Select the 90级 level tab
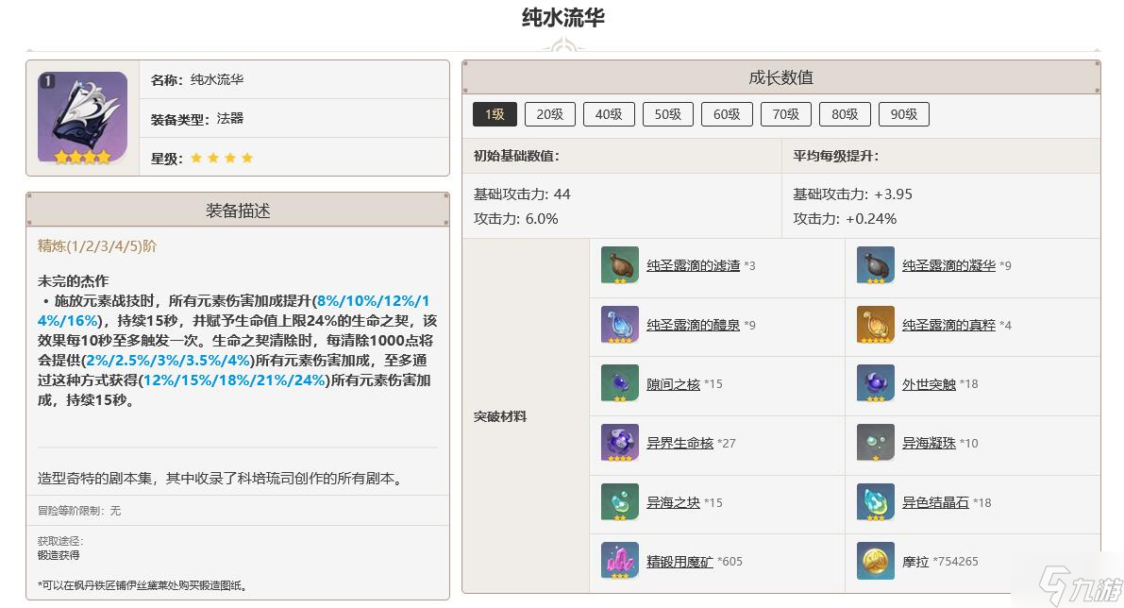 pos(904,115)
